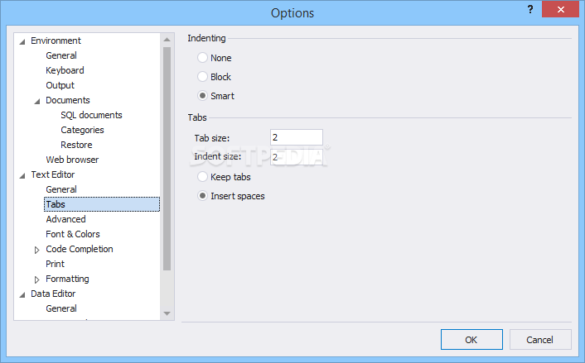Select SQL documents in the tree
The height and width of the screenshot is (363, 585).
click(x=91, y=115)
